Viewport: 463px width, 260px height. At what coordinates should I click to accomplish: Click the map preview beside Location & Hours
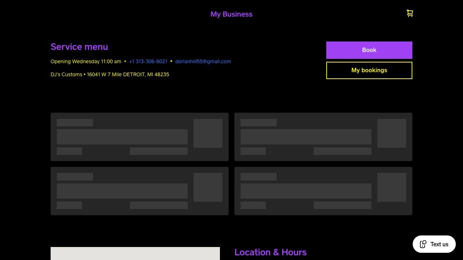135,253
